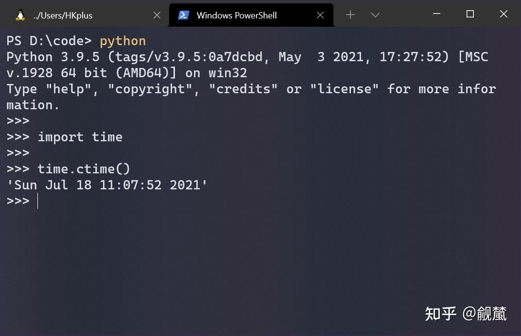
Task: Click the PowerShell icon on the active tab
Action: point(184,15)
